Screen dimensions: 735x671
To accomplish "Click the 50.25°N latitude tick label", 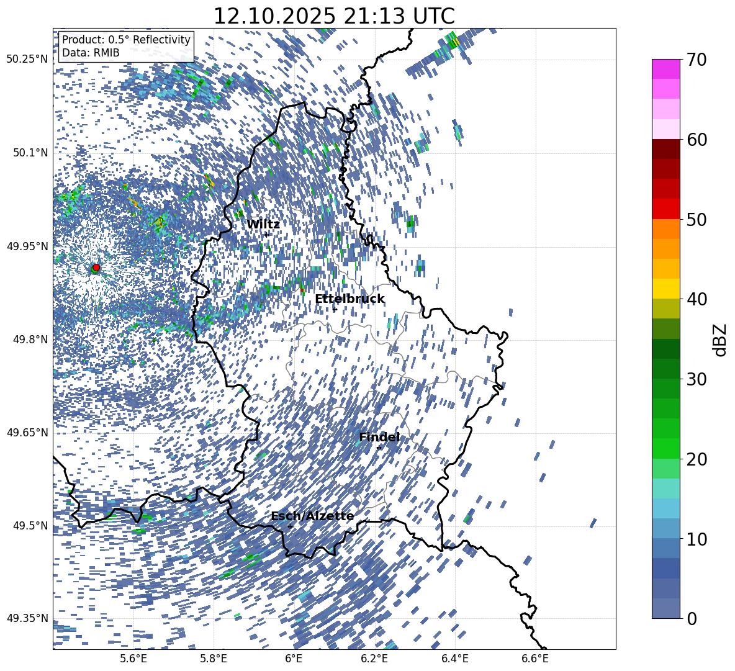I will click(x=27, y=60).
